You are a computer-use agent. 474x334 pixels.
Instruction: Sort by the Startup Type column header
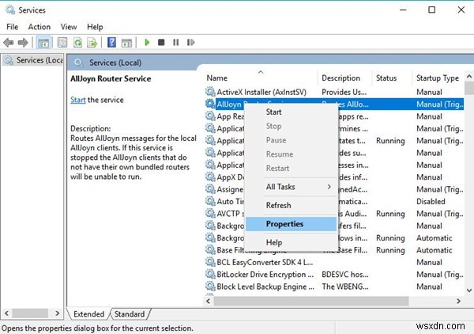[438, 78]
